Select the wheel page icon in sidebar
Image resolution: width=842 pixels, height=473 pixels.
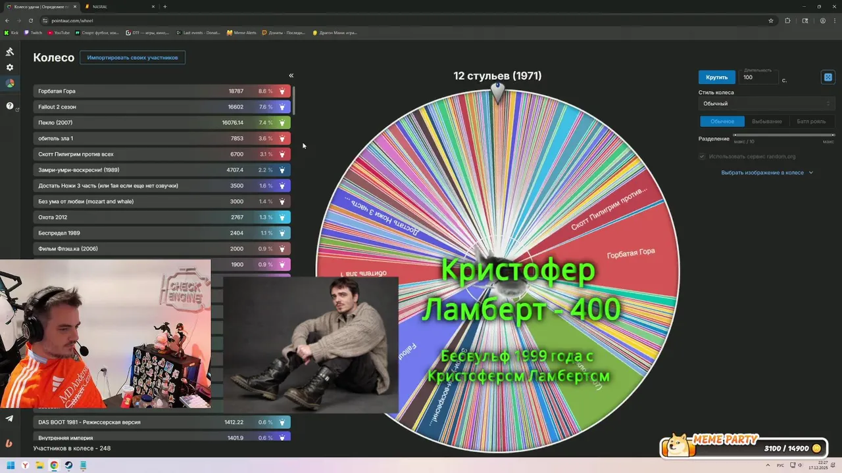[x=9, y=83]
